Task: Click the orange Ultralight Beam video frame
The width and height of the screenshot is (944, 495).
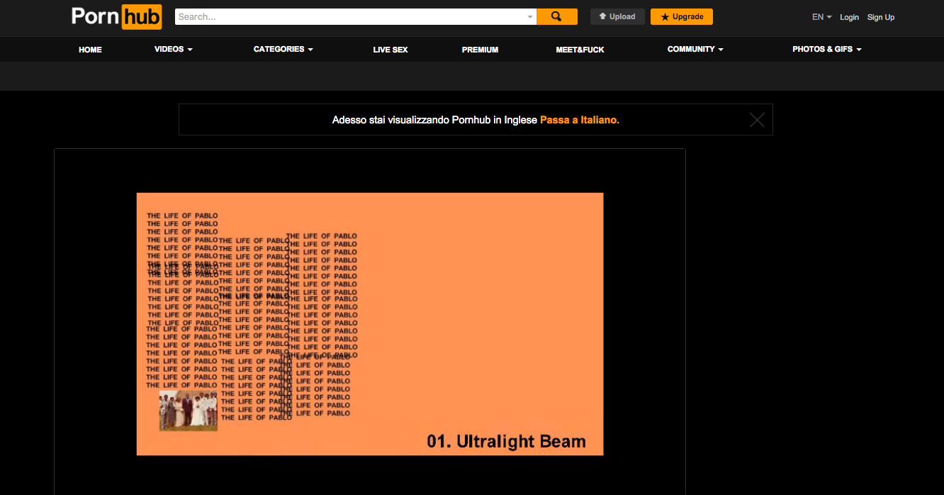Action: click(x=369, y=323)
